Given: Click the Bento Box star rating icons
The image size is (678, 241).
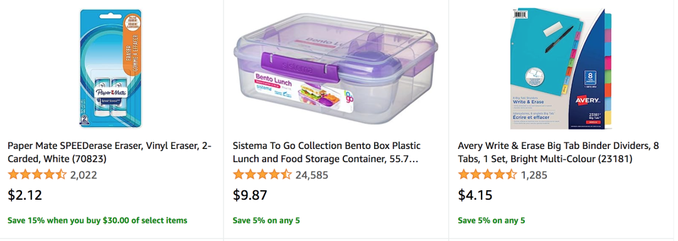Looking at the screenshot, I should [262, 175].
